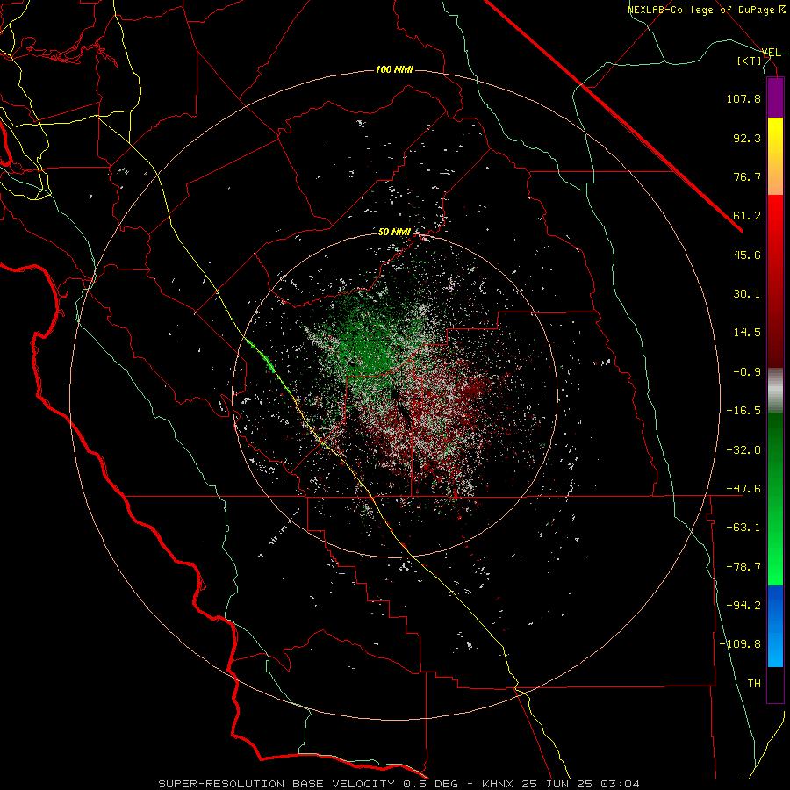Click the 61.2 velocity scale value
The height and width of the screenshot is (790, 790).
(747, 216)
